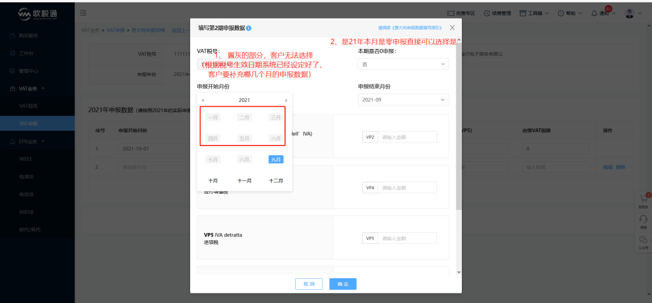Click the dialog scrollbar down arrow
This screenshot has height=303, width=652.
pyautogui.click(x=459, y=272)
